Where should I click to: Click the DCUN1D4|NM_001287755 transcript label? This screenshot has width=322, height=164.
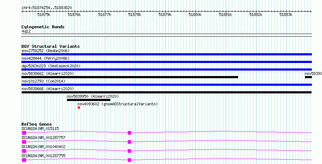(x=43, y=156)
